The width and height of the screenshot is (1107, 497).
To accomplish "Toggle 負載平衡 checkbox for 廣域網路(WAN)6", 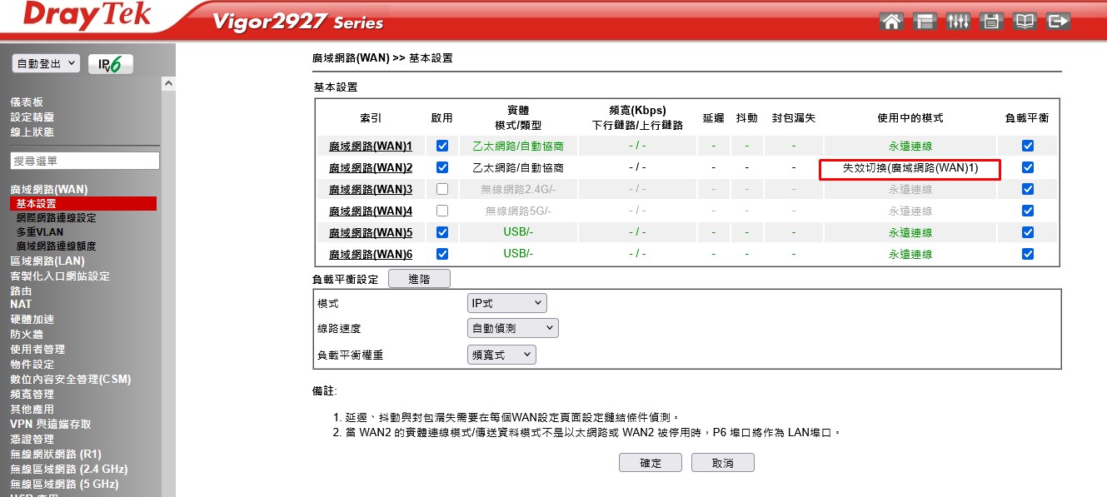I will tap(1028, 254).
